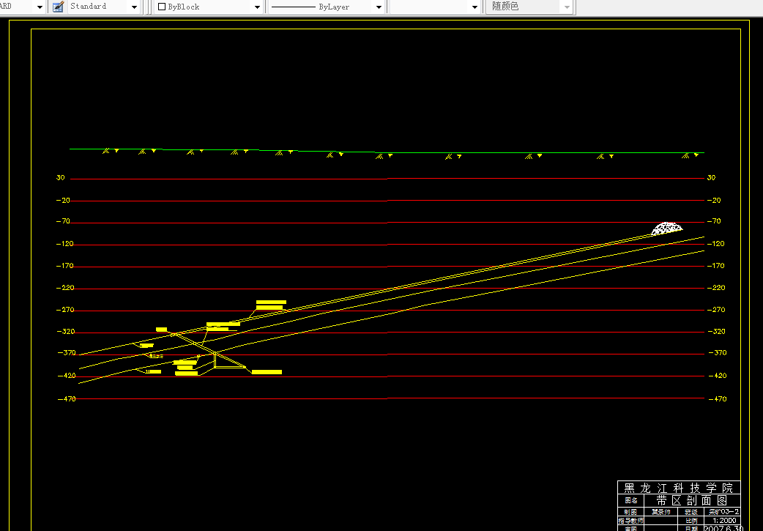Click the 制图 label in title block
This screenshot has width=763, height=531.
pyautogui.click(x=630, y=511)
